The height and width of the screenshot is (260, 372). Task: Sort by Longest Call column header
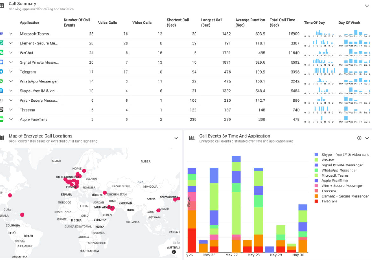(x=211, y=23)
